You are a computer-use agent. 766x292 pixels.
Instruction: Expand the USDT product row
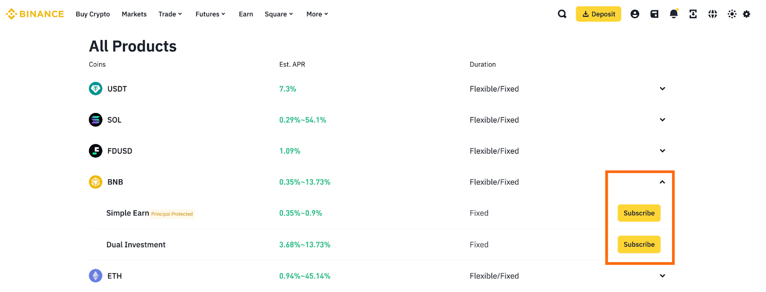662,89
